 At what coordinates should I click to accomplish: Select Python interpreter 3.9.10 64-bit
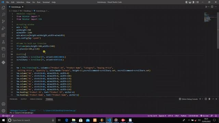tap(193, 116)
